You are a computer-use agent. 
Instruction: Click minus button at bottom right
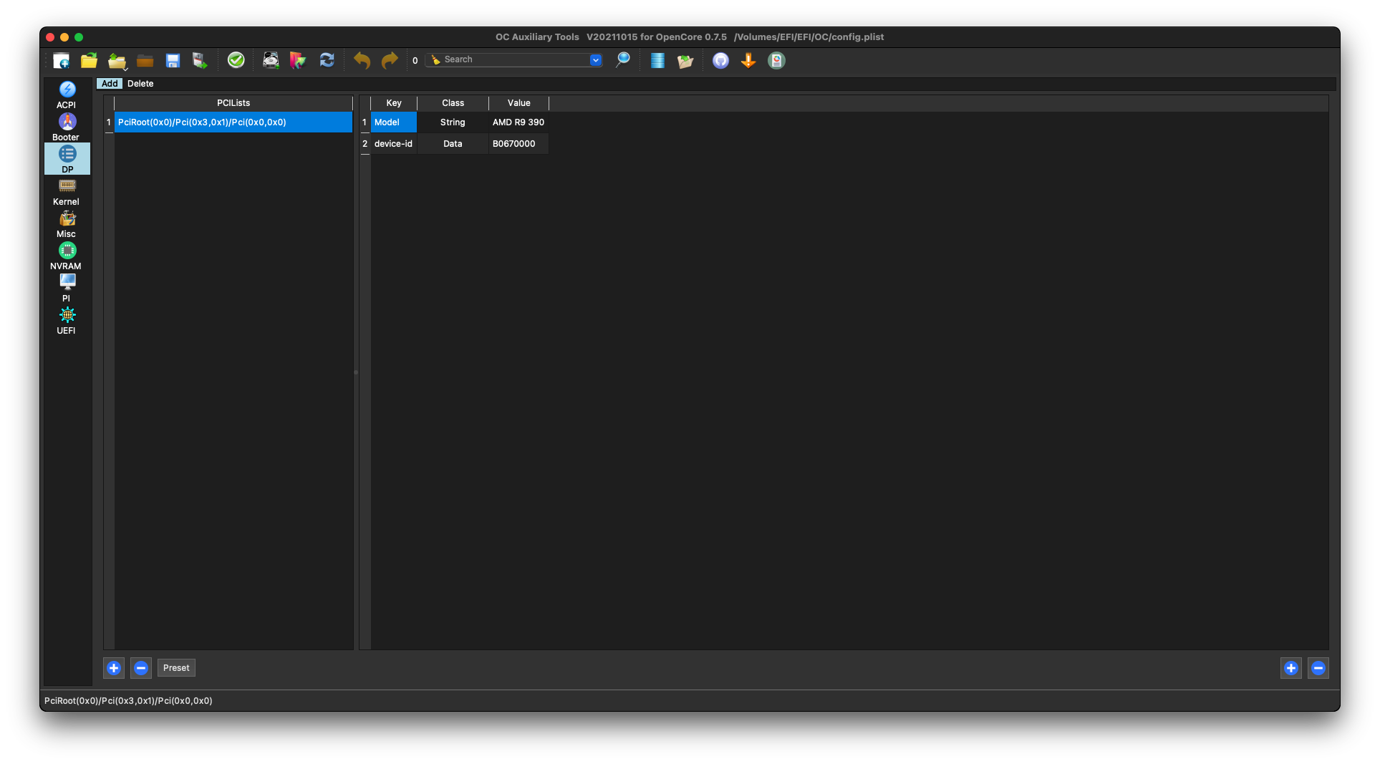pos(1318,668)
